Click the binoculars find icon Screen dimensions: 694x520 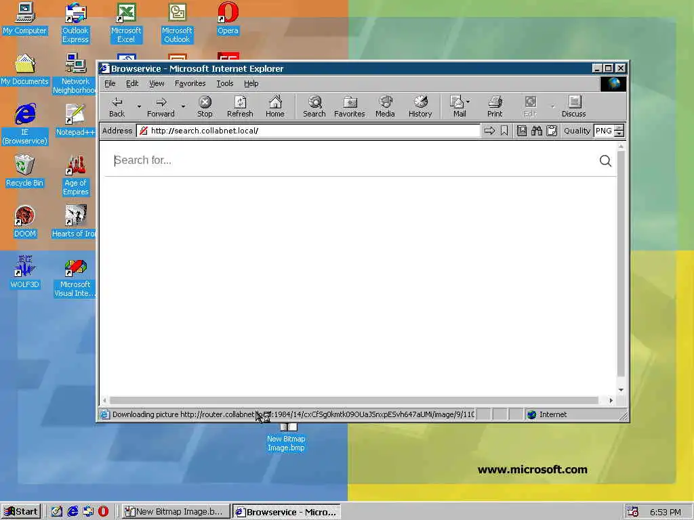[x=537, y=131]
